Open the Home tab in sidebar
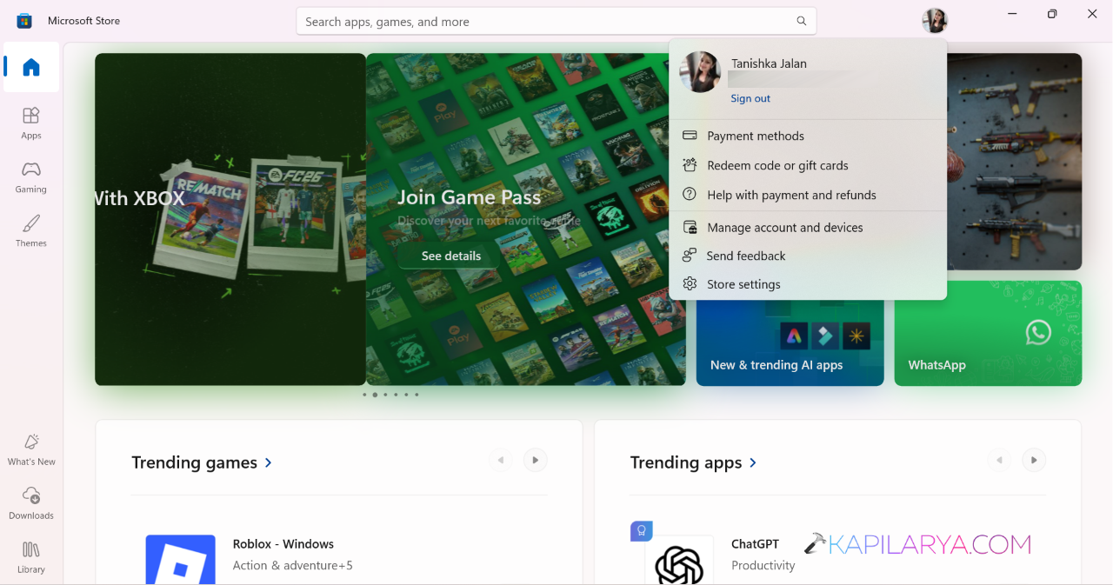The width and height of the screenshot is (1113, 585). point(31,67)
